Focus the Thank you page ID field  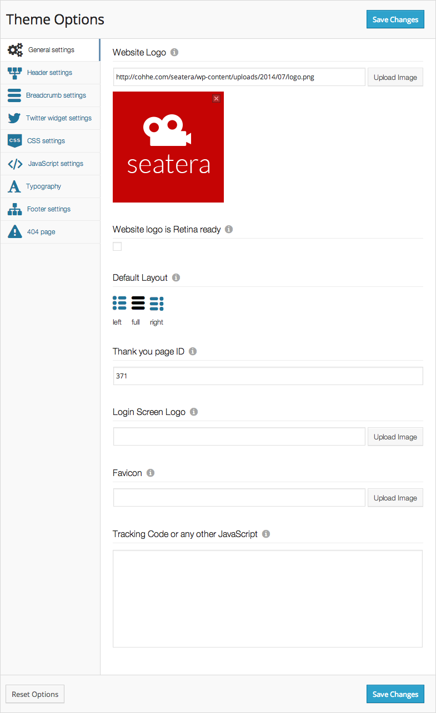(x=268, y=376)
